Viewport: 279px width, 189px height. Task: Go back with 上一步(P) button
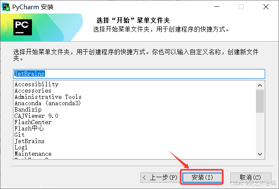(161, 177)
